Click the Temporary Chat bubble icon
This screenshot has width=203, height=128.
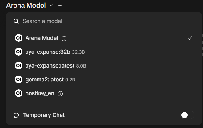pos(16,115)
